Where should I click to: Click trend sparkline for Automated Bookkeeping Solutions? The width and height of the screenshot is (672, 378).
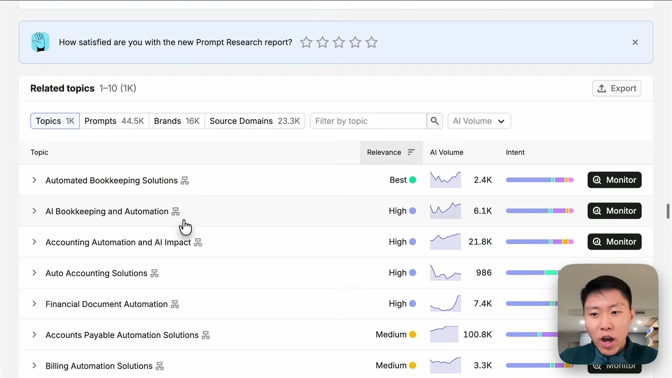[446, 180]
